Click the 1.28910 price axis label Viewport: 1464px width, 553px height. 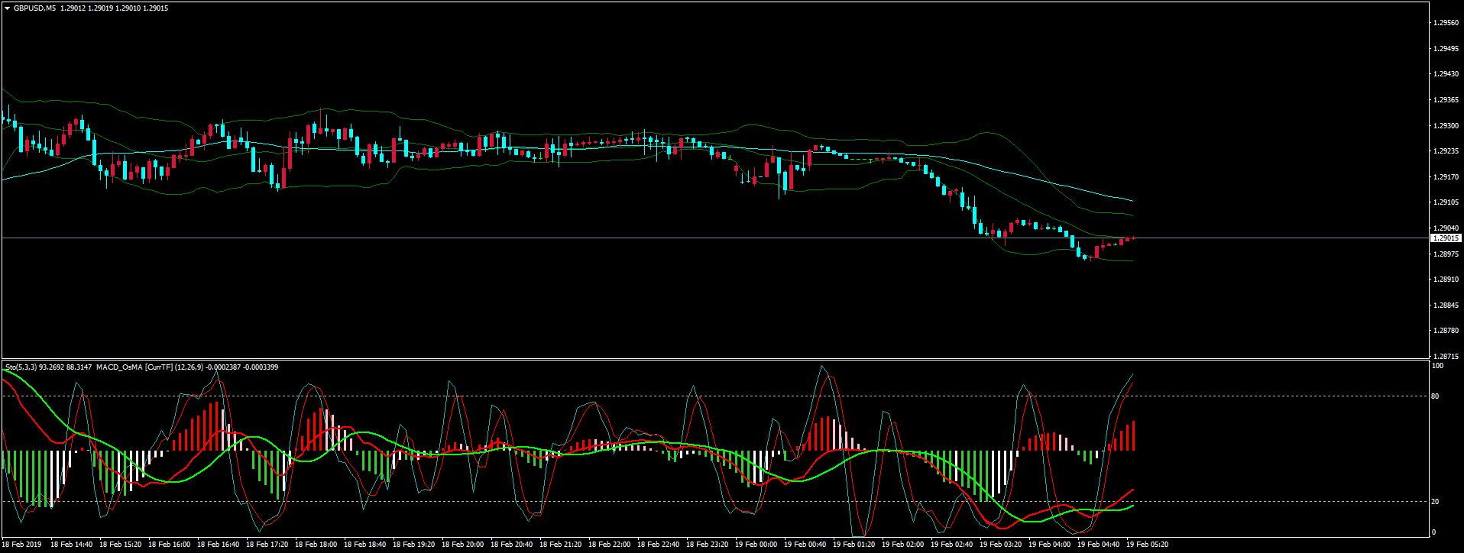[1446, 280]
